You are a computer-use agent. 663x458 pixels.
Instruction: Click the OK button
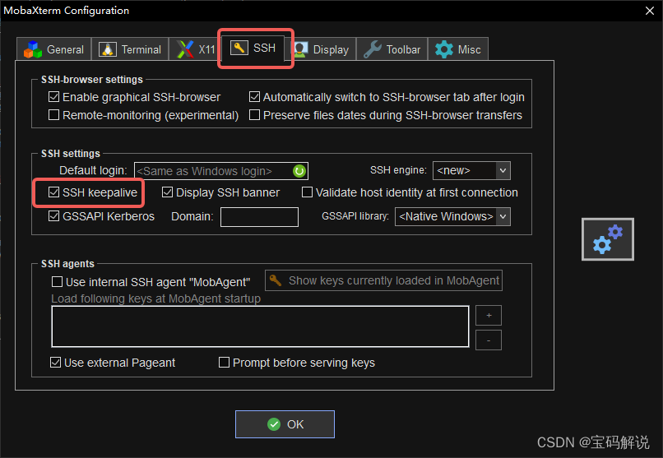coord(285,424)
